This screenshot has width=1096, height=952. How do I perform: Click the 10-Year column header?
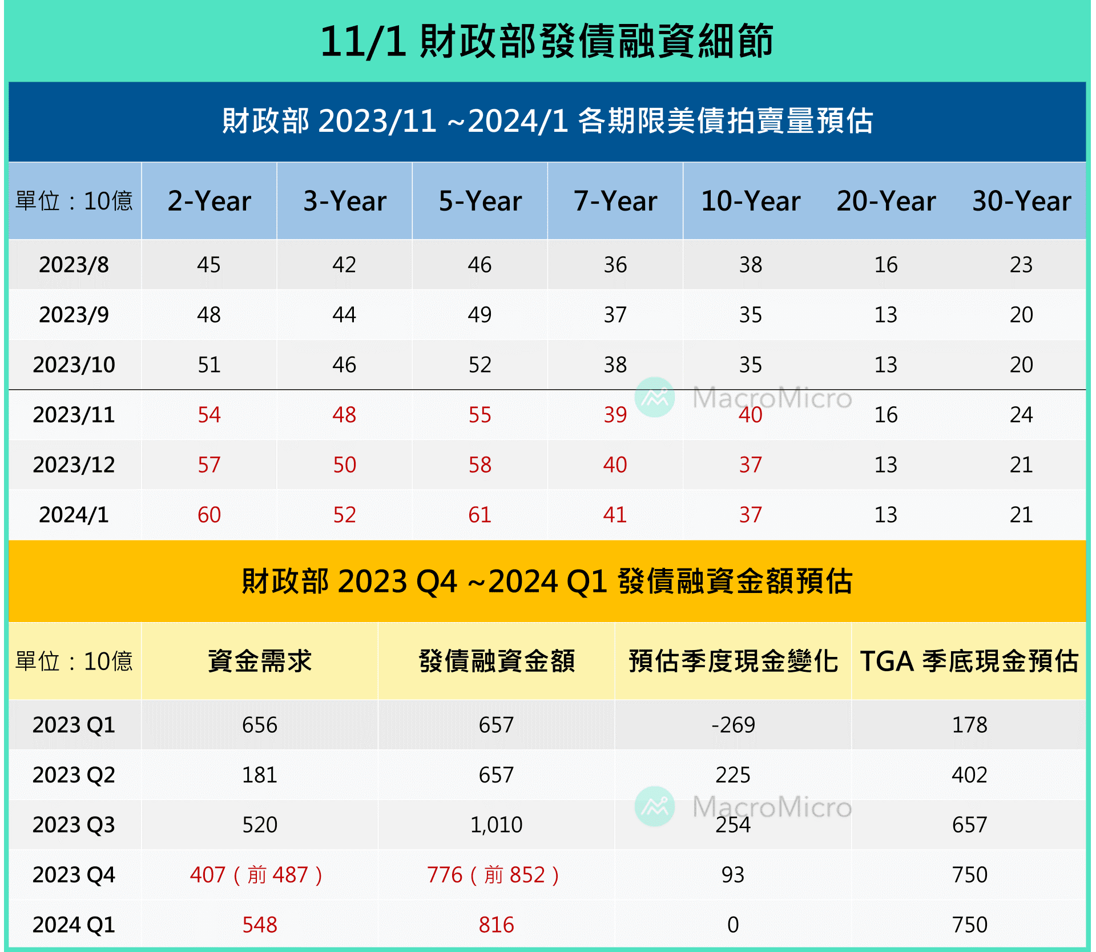750,201
